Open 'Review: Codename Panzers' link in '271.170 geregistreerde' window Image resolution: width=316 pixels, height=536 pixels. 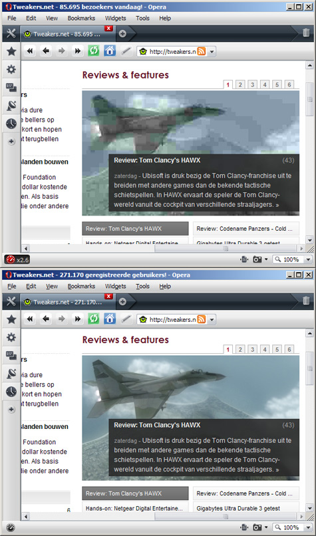(246, 493)
